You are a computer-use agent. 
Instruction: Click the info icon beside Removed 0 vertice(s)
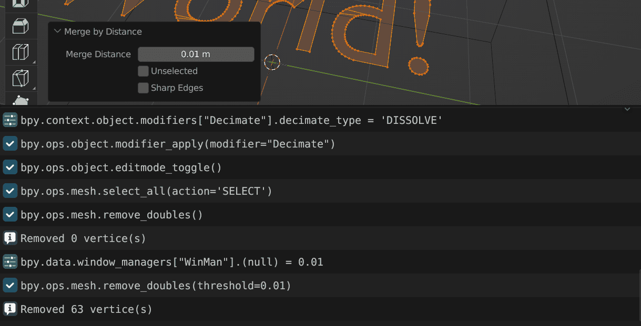(x=10, y=238)
